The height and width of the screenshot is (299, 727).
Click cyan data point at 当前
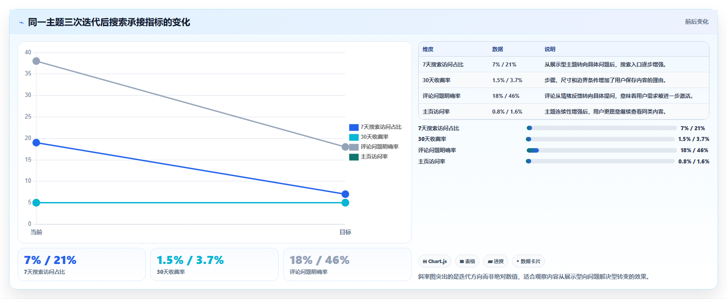pos(36,202)
